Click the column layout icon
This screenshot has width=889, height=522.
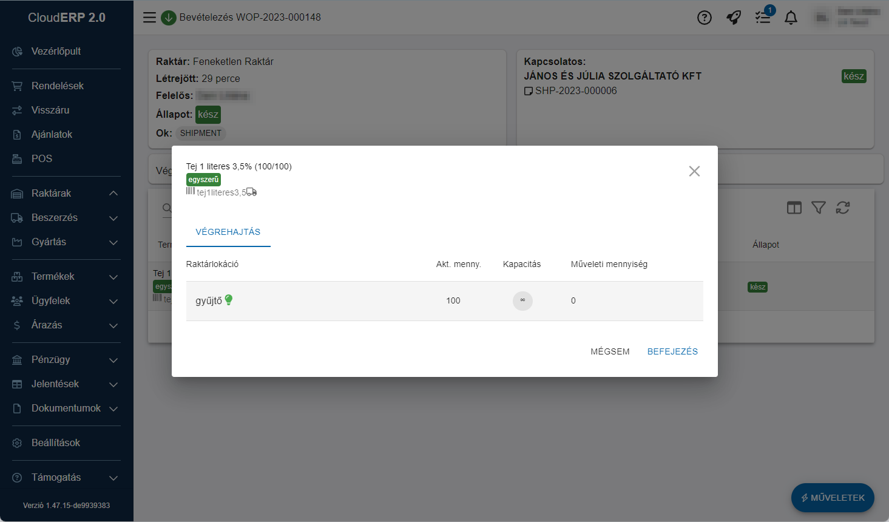coord(794,208)
